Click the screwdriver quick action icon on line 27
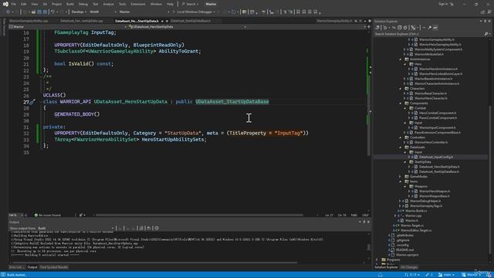This screenshot has height=278, width=494. 32,102
